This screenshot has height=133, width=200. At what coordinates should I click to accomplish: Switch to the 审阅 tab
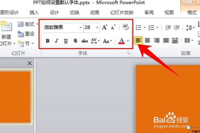[149, 13]
